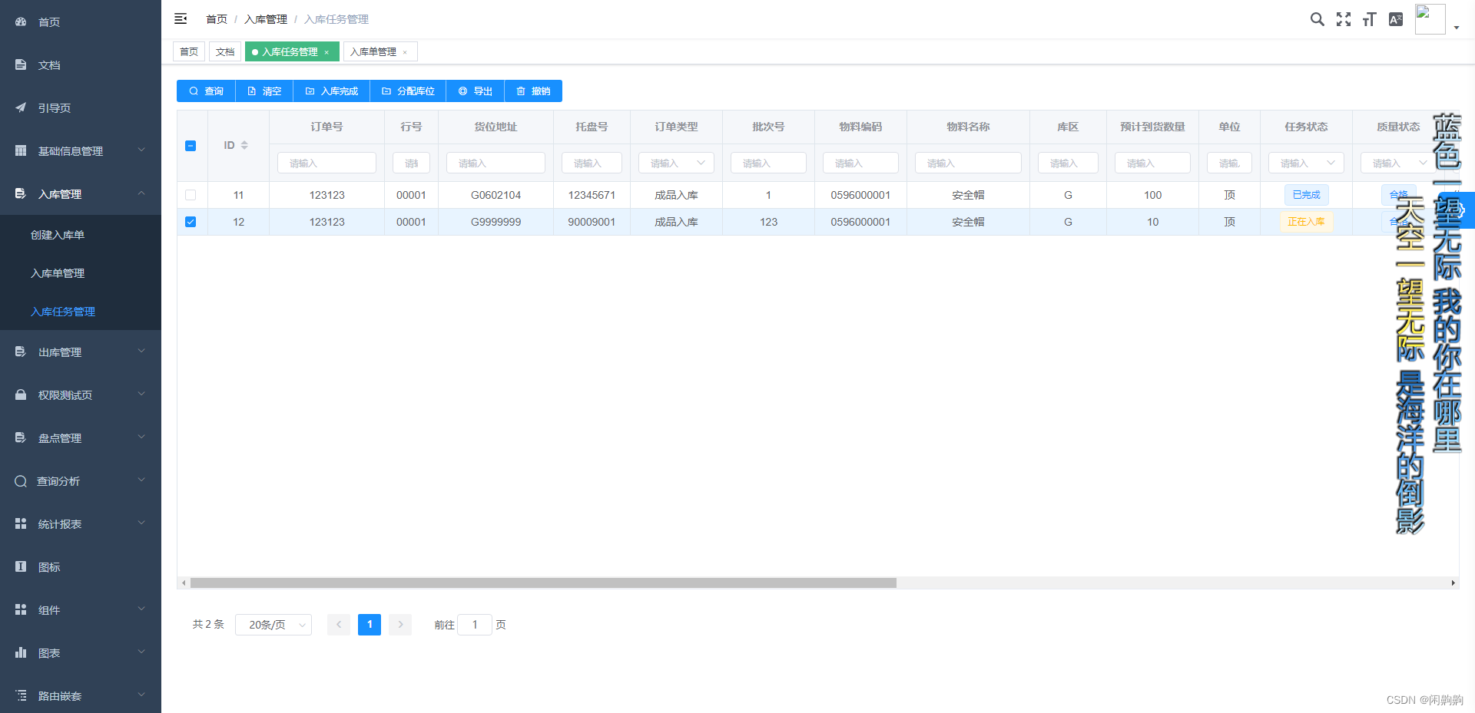Viewport: 1475px width, 713px height.
Task: Click the 基础信息管理 table icon
Action: pyautogui.click(x=21, y=150)
